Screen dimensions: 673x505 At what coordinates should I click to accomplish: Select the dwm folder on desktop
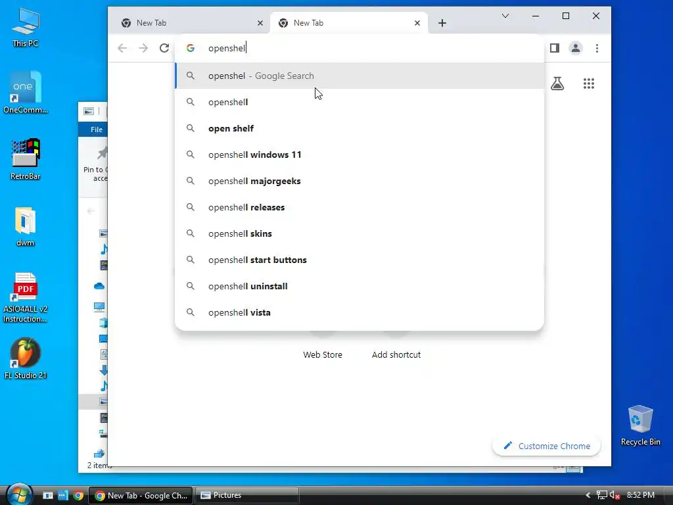click(26, 227)
